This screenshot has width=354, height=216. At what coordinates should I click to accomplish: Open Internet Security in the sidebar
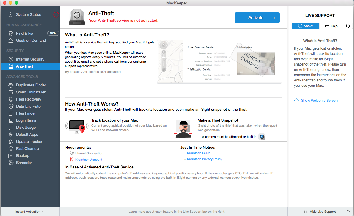(30, 59)
